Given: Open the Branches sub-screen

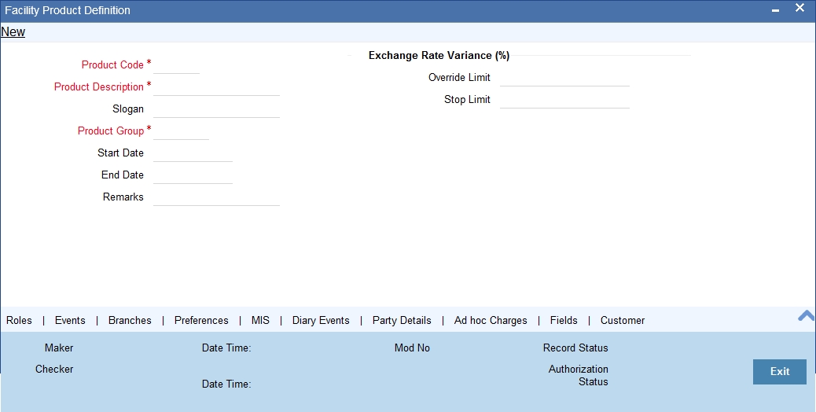Looking at the screenshot, I should (130, 321).
